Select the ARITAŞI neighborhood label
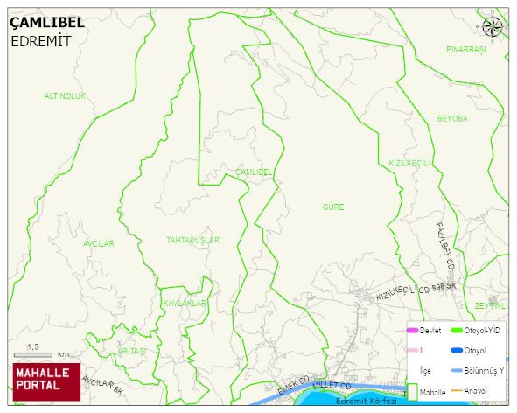The height and width of the screenshot is (413, 517). pos(132,352)
